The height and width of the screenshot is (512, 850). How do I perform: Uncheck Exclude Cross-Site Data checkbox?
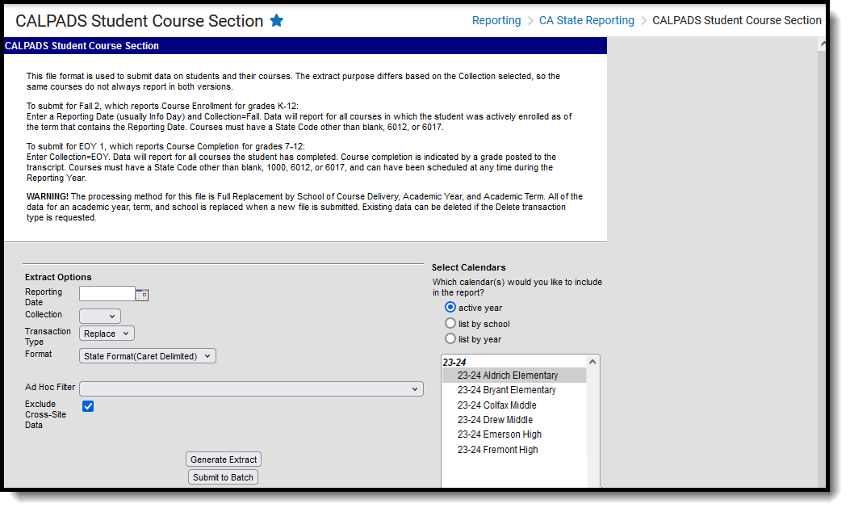pyautogui.click(x=88, y=406)
